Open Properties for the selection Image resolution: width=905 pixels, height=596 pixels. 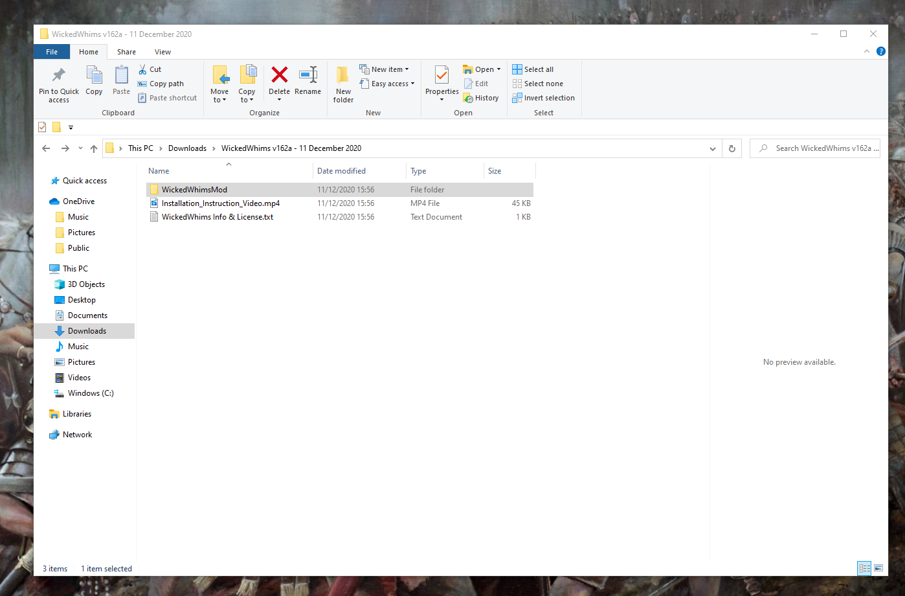441,83
